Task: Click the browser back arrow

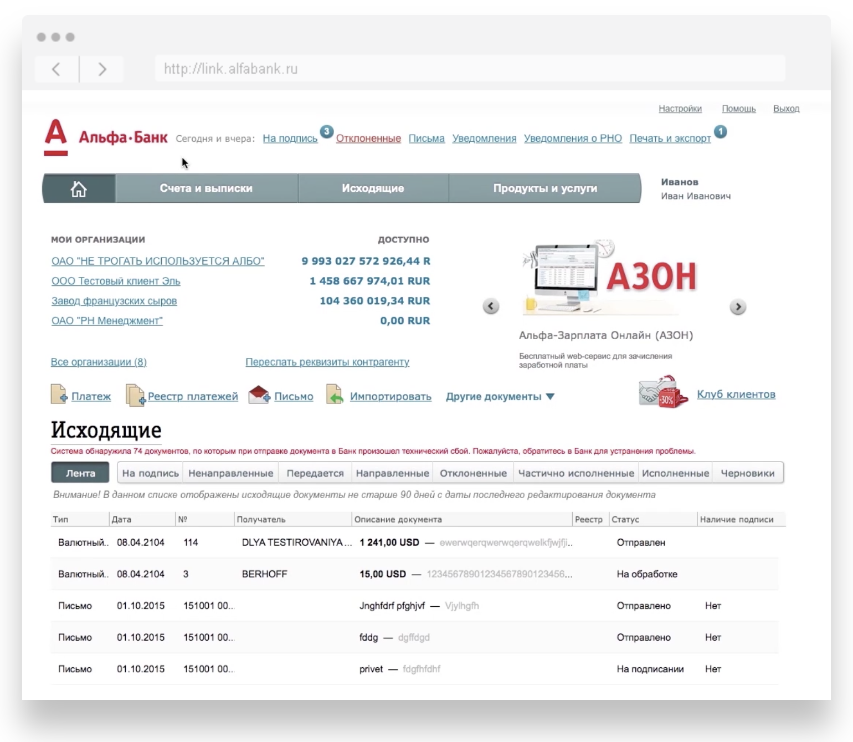Action: (x=56, y=69)
